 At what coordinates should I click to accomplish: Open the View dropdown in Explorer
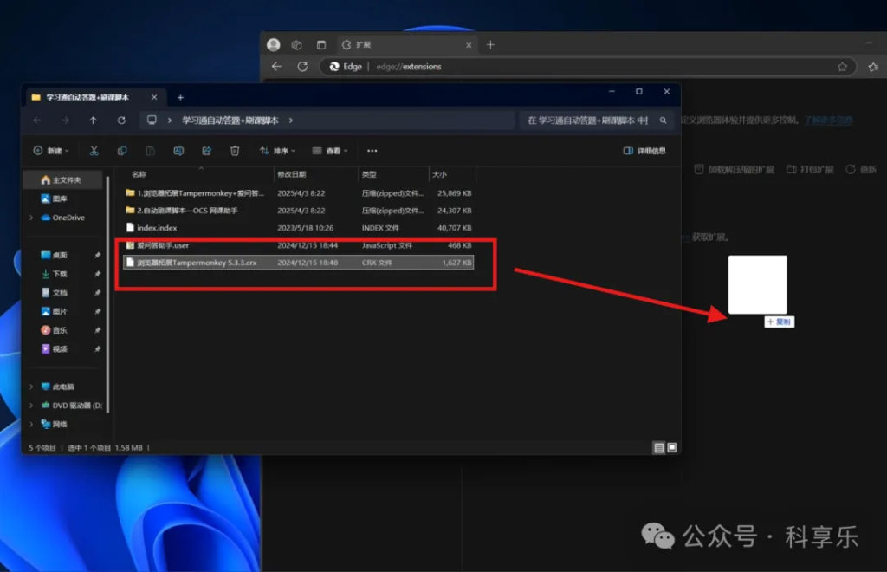click(330, 151)
